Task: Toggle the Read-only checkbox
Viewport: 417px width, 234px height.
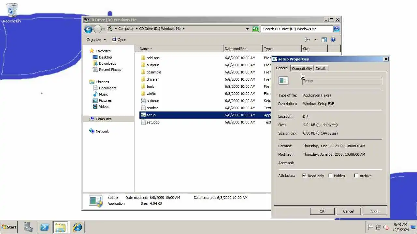Action: [304, 176]
